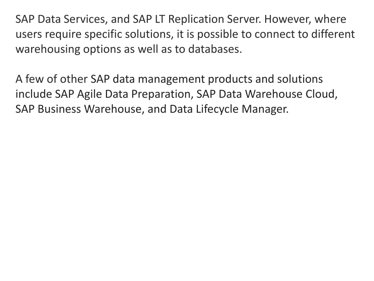This screenshot has height=281, width=374.
Task: Click the word "databases"
Action: click(214, 49)
